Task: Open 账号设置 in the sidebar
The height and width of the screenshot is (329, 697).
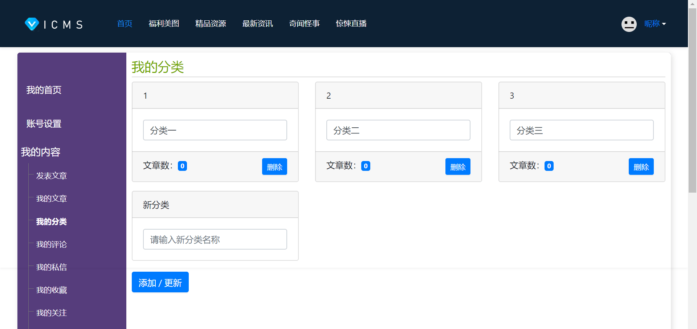Action: coord(44,124)
